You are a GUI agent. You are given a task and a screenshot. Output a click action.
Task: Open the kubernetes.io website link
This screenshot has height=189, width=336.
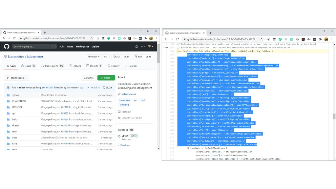[129, 94]
